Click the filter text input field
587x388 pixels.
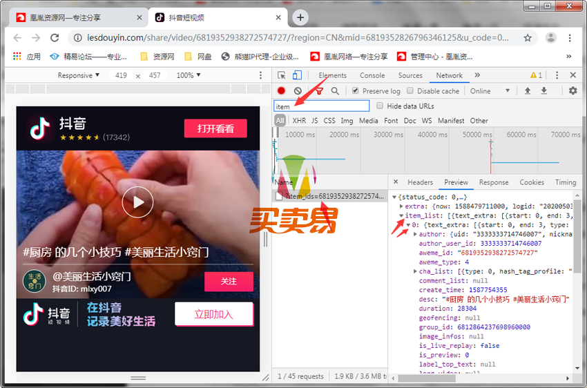click(322, 106)
